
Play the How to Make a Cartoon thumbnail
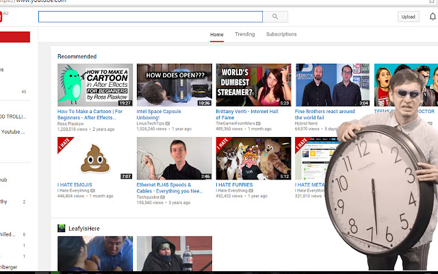click(x=95, y=85)
